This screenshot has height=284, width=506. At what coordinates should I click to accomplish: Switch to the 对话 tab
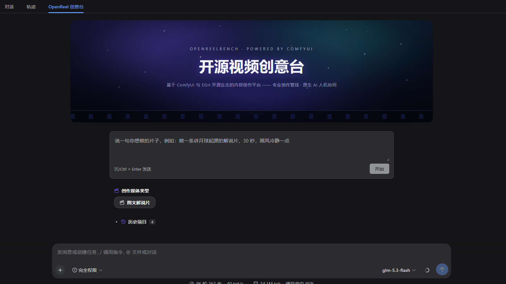tap(9, 7)
